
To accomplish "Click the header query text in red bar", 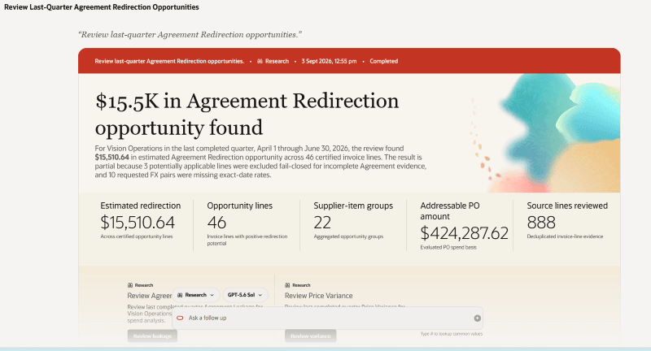I will [169, 61].
